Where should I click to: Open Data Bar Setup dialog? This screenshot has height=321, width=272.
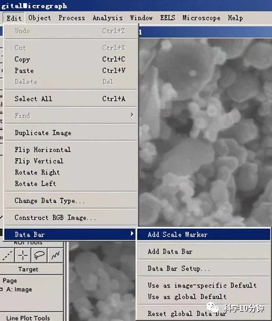pyautogui.click(x=178, y=268)
